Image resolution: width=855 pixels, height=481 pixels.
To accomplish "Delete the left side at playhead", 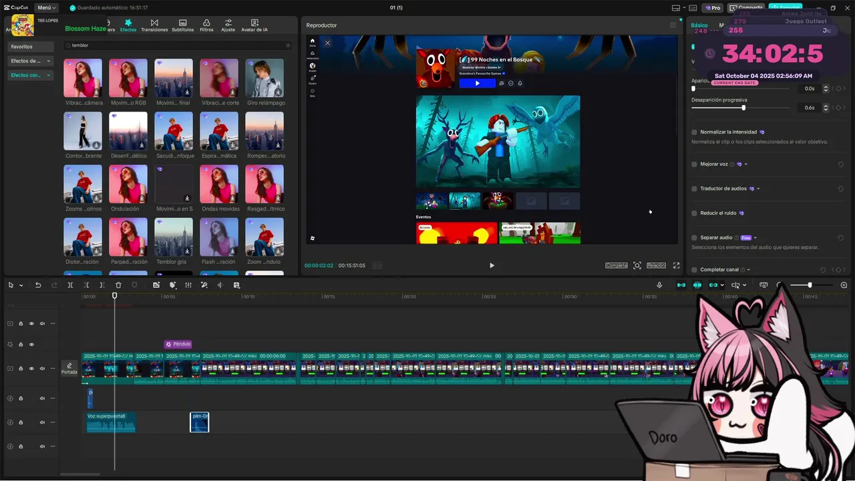I will point(86,285).
